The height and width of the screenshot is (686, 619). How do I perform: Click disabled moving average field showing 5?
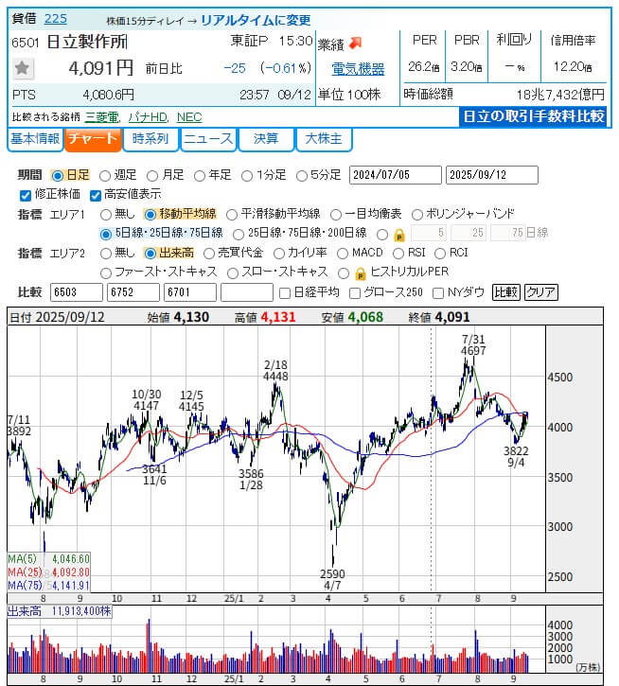[429, 233]
